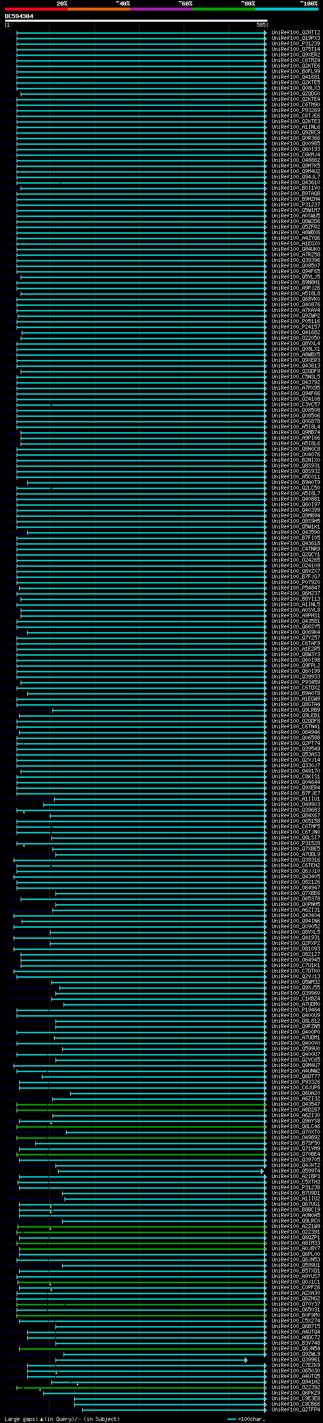Screen dimensions: 323x1423
Task: Click the cyan alignment bar of UniRef100_Q2HTI2
Action: point(141,33)
